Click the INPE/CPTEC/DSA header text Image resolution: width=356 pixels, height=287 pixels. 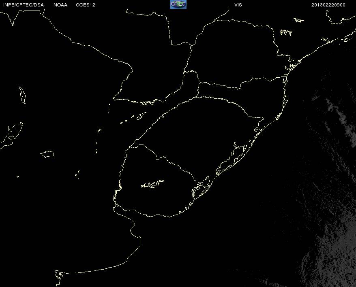pyautogui.click(x=24, y=5)
